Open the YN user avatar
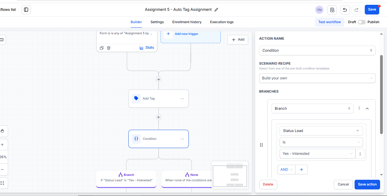The width and height of the screenshot is (387, 196). pos(319,10)
